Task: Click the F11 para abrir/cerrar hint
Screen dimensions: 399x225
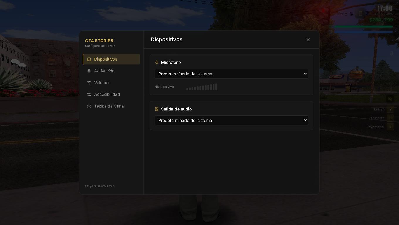Action: click(x=99, y=186)
